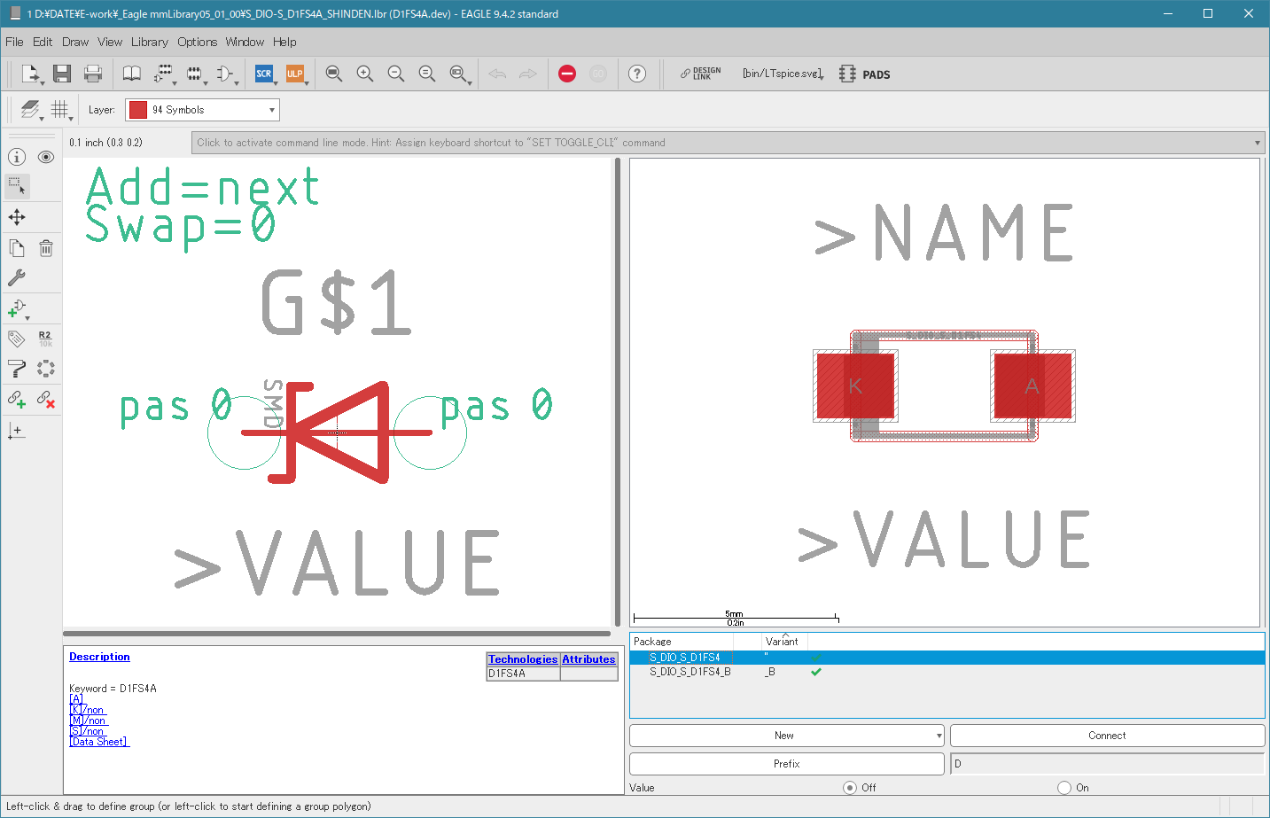Click the red layer color swatch
Viewport: 1270px width, 818px height.
point(138,110)
